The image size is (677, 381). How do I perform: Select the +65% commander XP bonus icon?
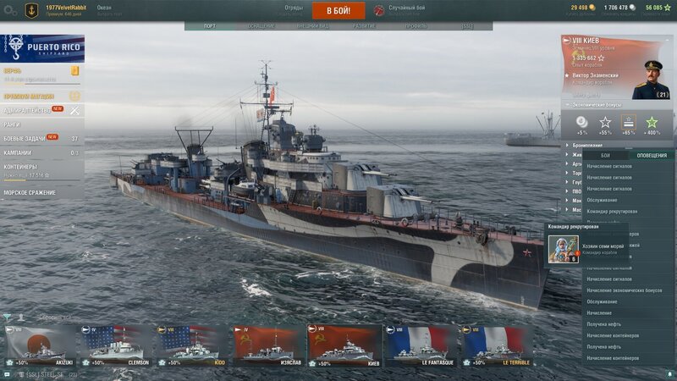coord(629,122)
